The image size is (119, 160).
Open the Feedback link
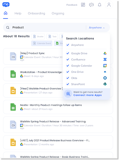point(72,5)
